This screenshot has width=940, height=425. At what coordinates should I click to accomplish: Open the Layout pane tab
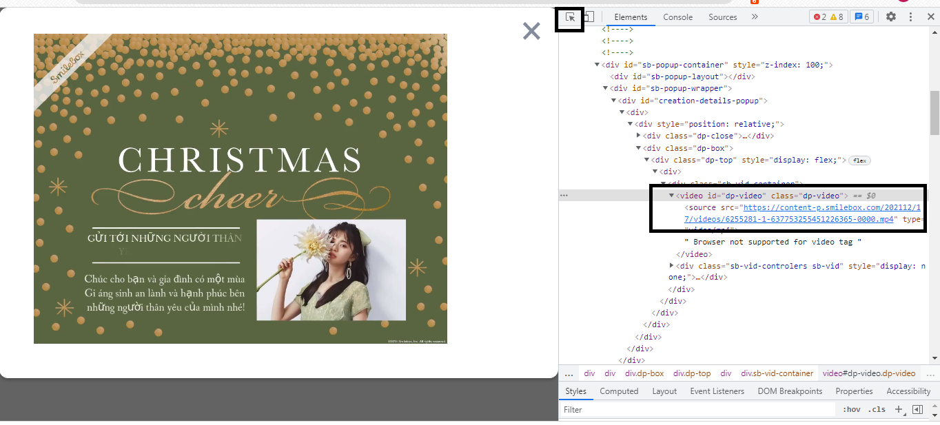pos(664,391)
